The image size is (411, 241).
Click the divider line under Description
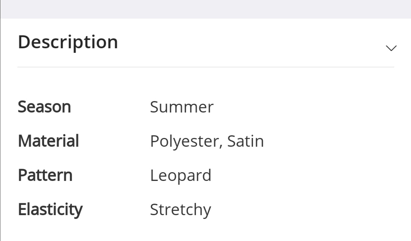click(x=205, y=67)
